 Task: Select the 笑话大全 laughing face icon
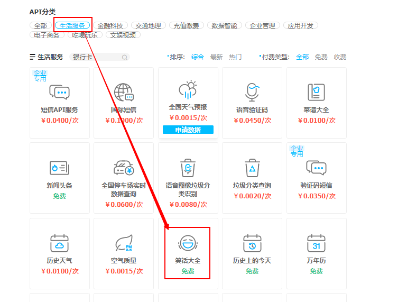point(188,243)
